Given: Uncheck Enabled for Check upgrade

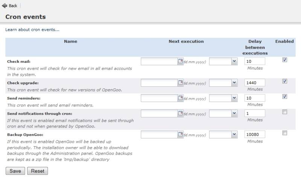Looking at the screenshot, I should coord(285,81).
